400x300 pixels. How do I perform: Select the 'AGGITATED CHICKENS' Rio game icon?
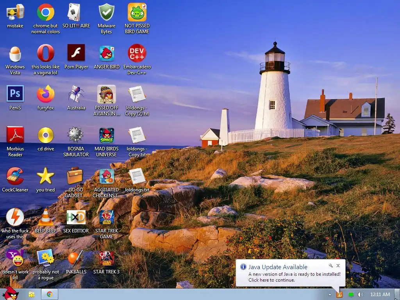pyautogui.click(x=107, y=176)
